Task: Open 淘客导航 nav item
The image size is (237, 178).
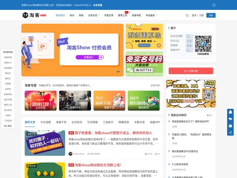Action: tap(136, 15)
